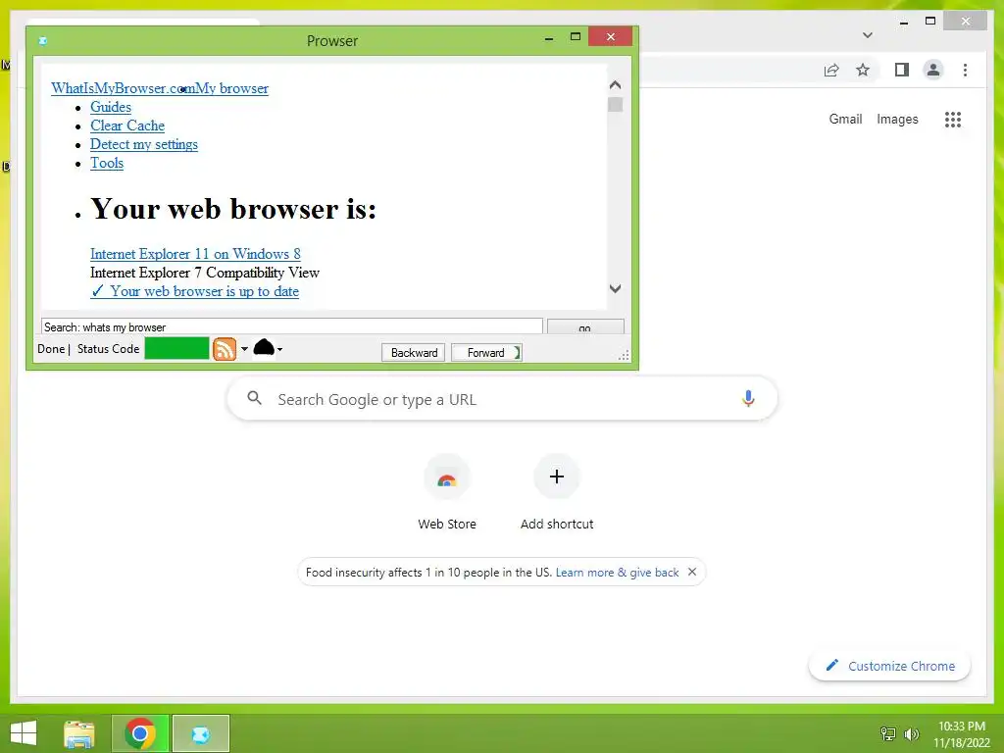The height and width of the screenshot is (753, 1004).
Task: Open the Tools link
Action: point(107,163)
